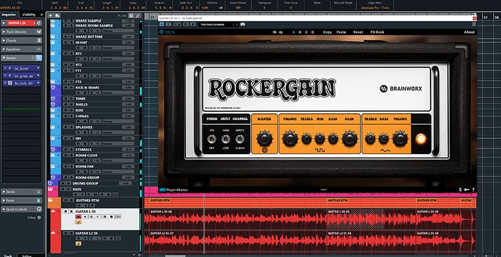Click the orange jewel pilot light

pos(421,139)
